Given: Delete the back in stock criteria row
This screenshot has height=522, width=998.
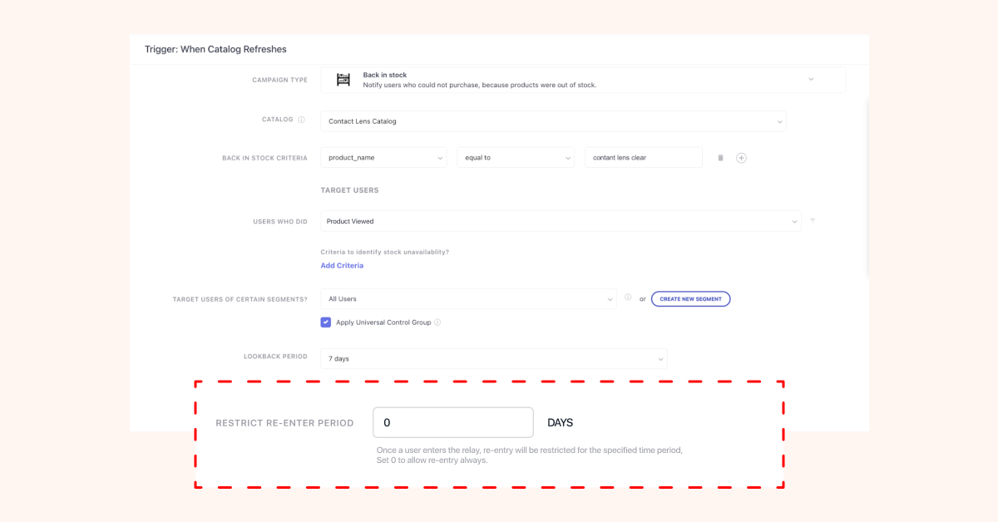Looking at the screenshot, I should (x=720, y=158).
